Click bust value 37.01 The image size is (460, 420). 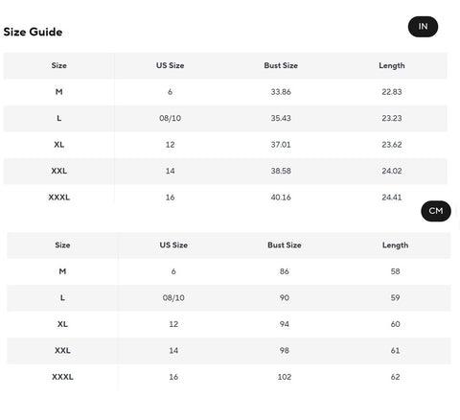[281, 145]
